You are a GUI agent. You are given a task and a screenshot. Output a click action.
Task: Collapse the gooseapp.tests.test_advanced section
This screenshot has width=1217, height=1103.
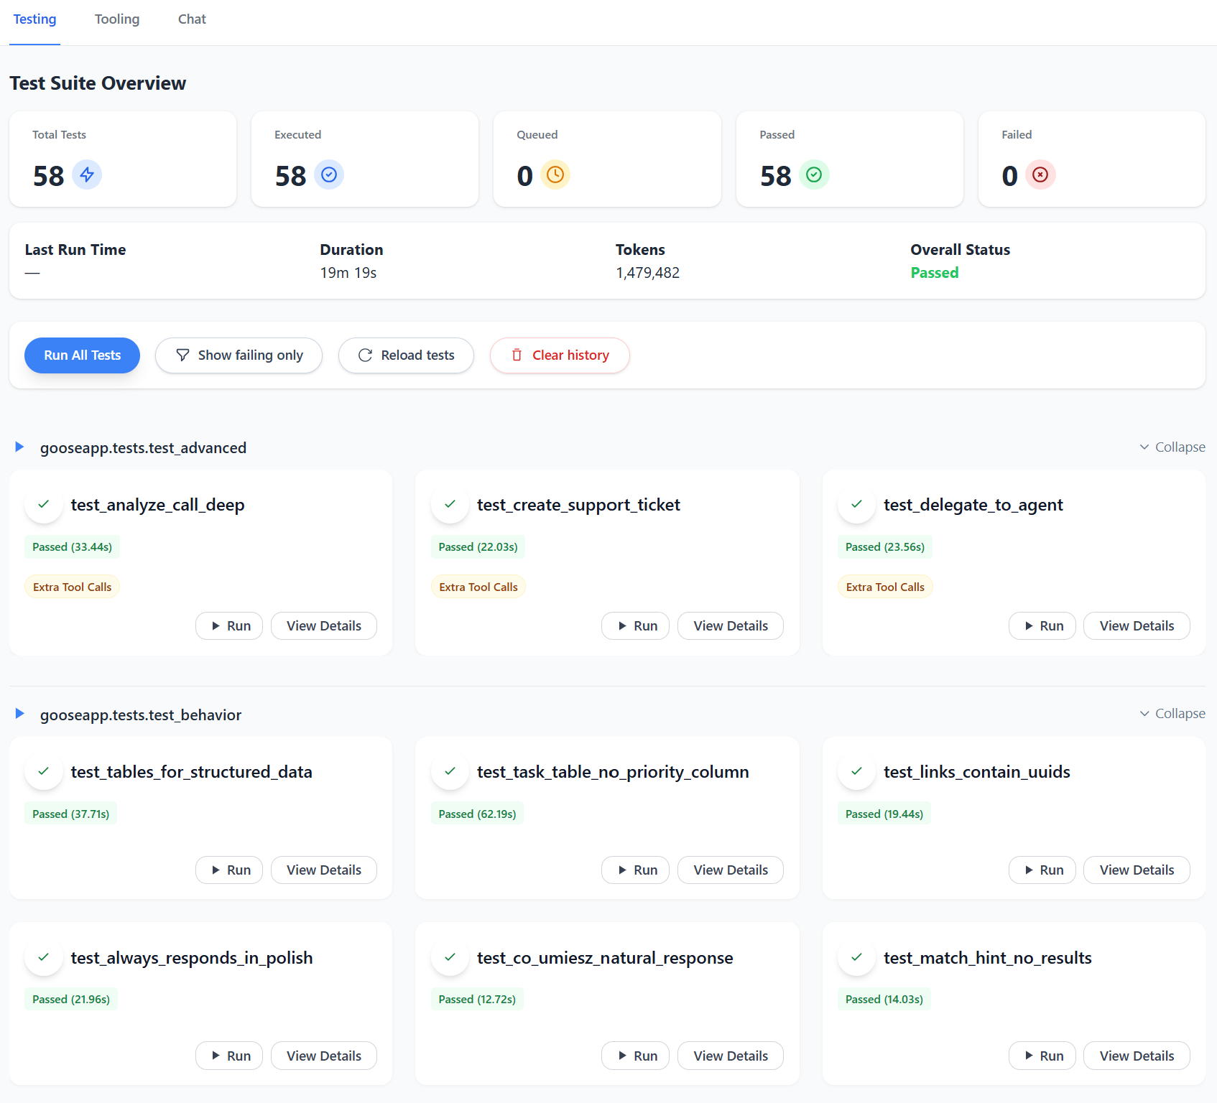point(1172,447)
